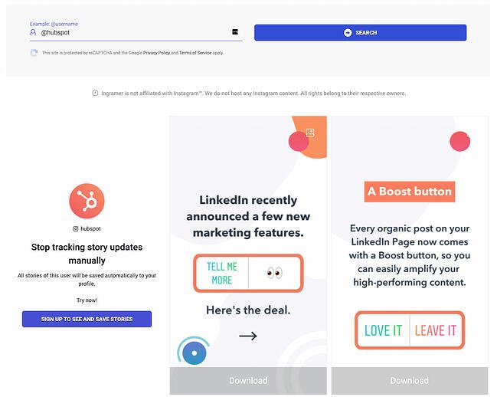Click the image type icon on first story
This screenshot has width=497, height=397.
coord(309,133)
